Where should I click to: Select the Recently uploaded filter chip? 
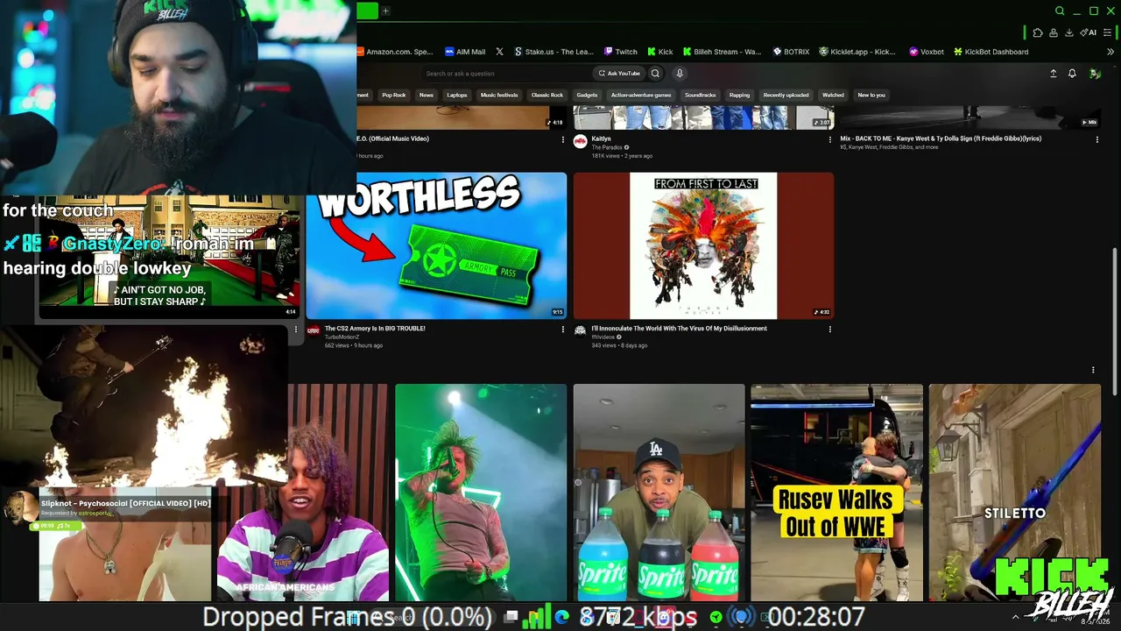786,95
